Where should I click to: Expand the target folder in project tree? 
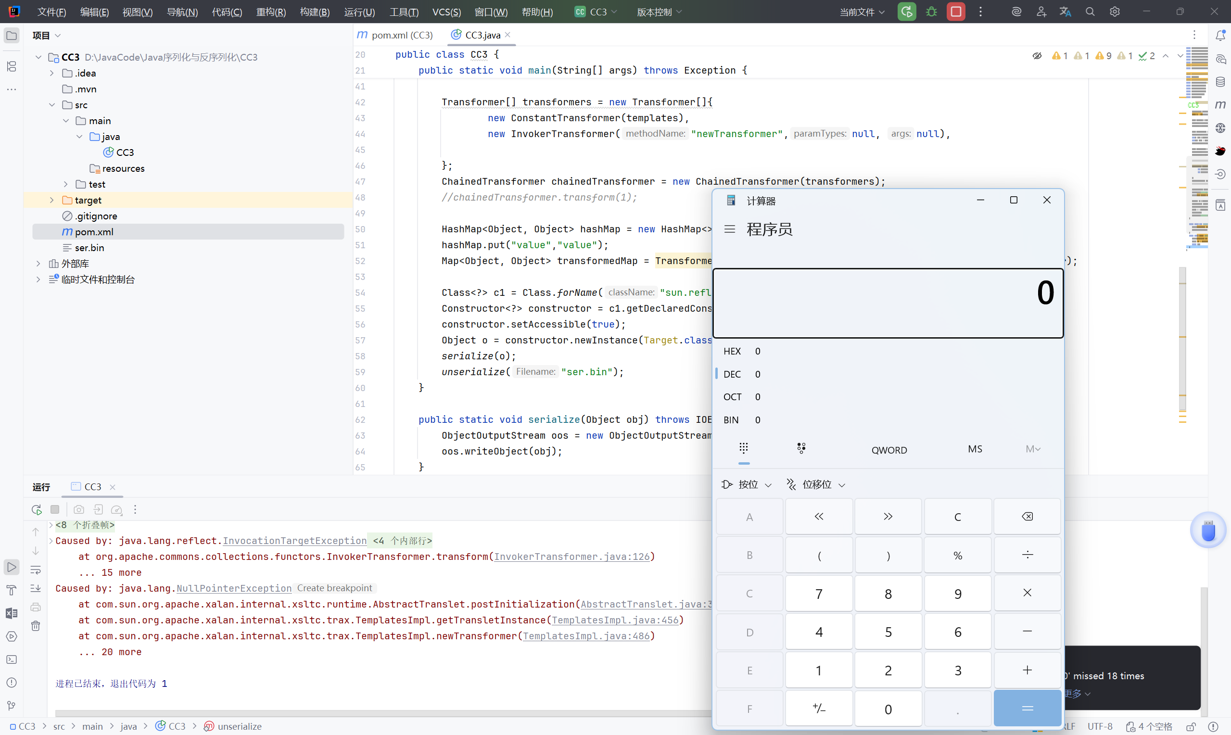click(52, 200)
